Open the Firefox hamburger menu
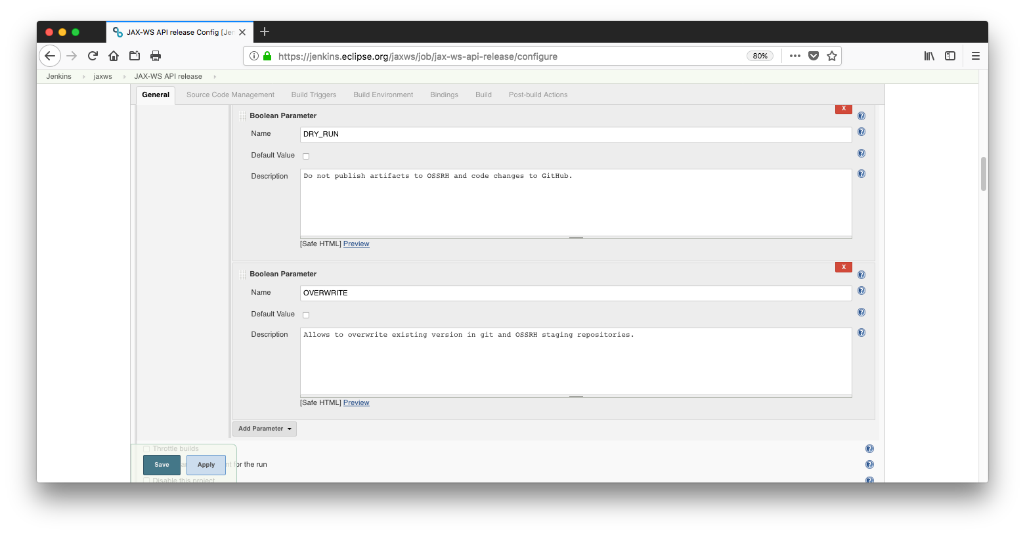The width and height of the screenshot is (1025, 535). tap(976, 56)
